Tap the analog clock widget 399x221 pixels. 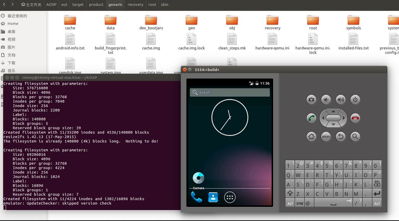click(x=230, y=118)
